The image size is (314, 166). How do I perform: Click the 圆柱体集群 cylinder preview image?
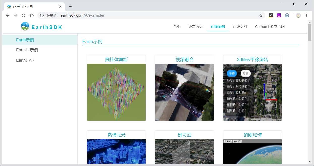click(116, 92)
